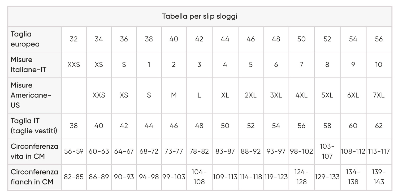Viewport: 398px width, 196px height.
Task: Click hip circumference "139-143" cell
Action: coord(379,177)
